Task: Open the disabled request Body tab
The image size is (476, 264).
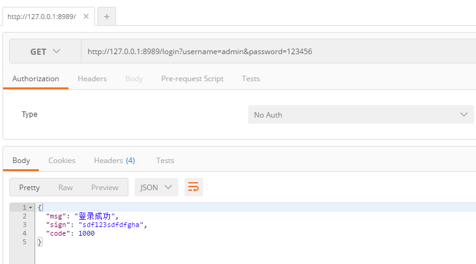Action: click(134, 79)
